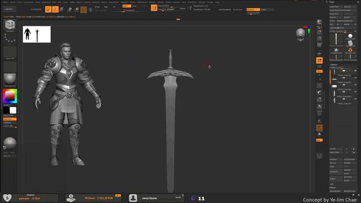The height and width of the screenshot is (203, 361).
Task: Click Load Tool in Tool panel
Action: point(336,7)
